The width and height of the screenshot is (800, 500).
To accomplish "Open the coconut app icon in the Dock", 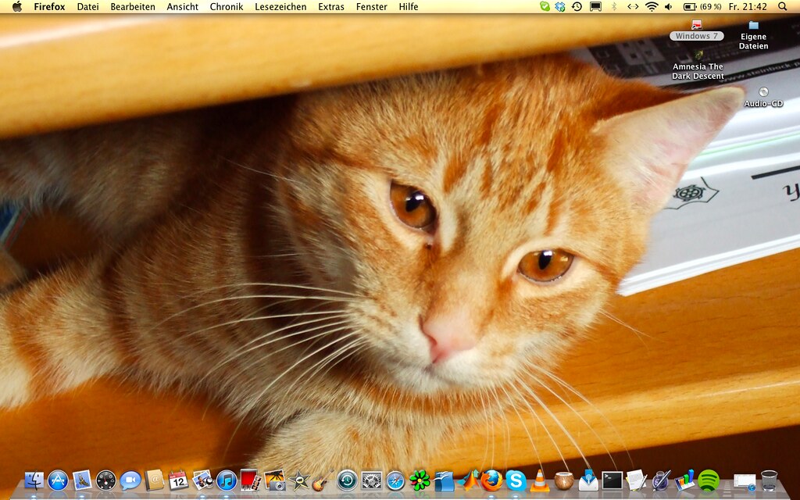I will 564,480.
